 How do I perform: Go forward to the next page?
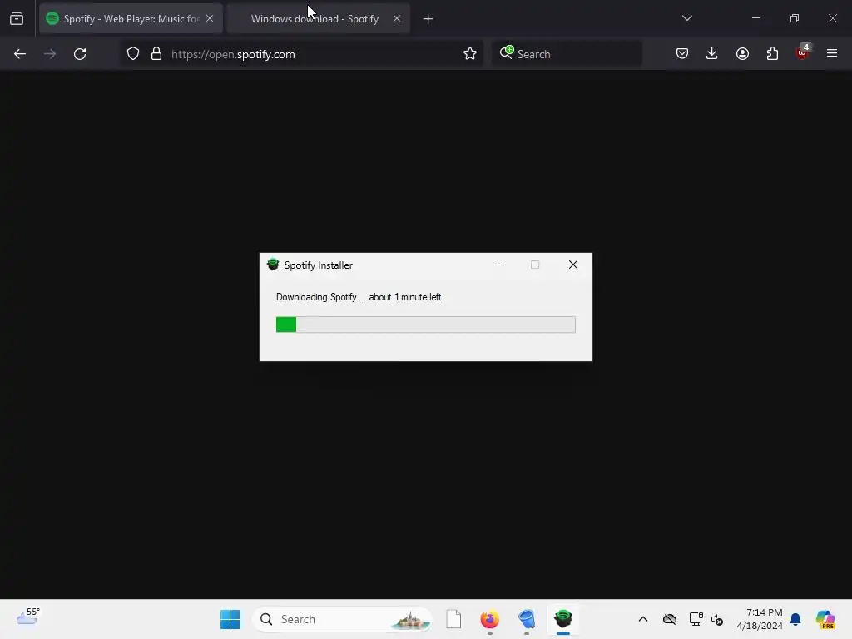tap(50, 54)
